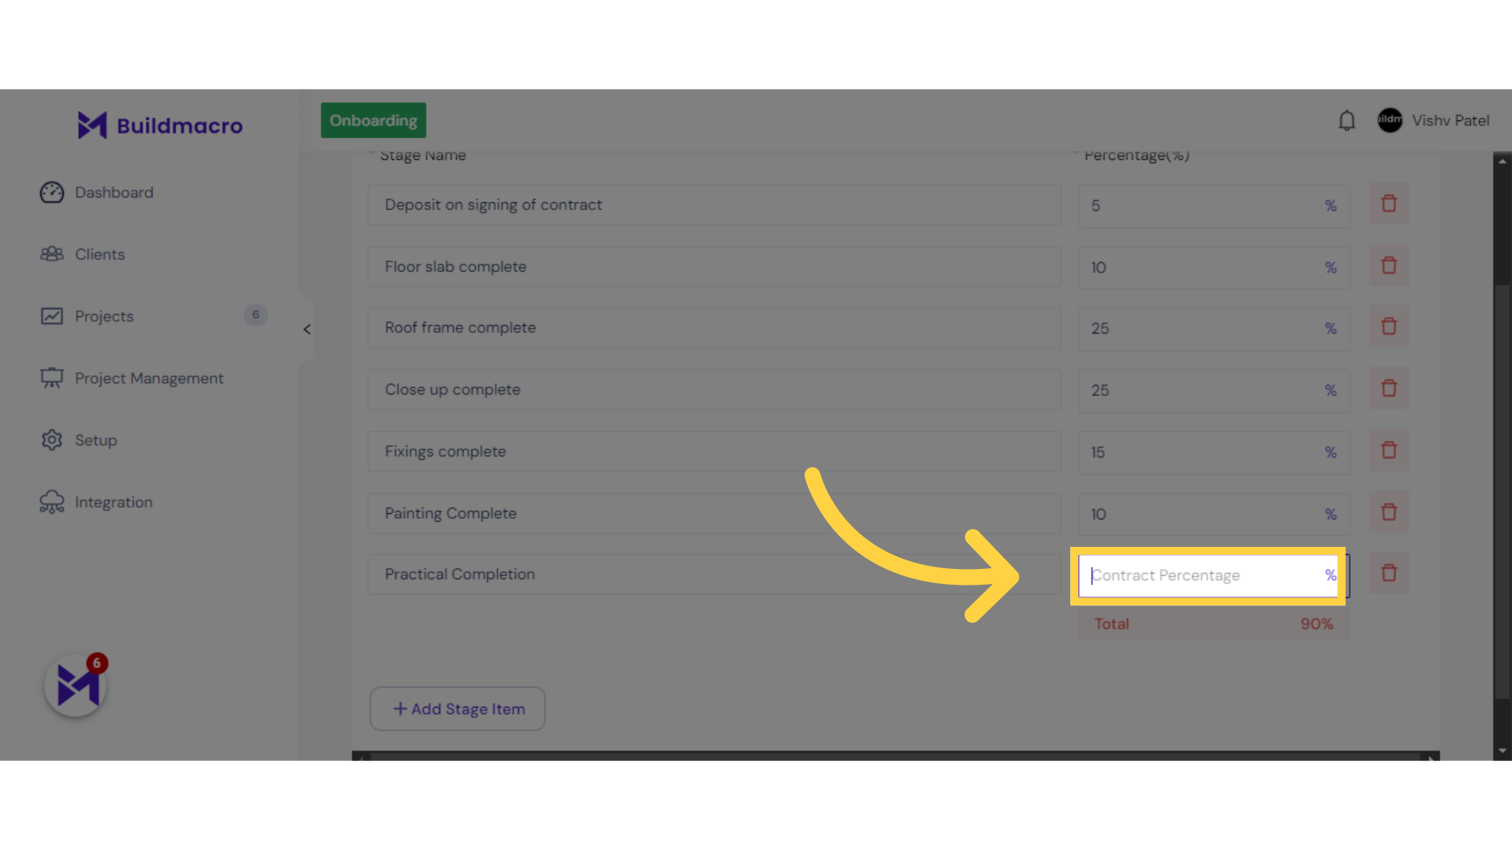Screen dimensions: 1512x850
Task: Click the percentage symbol next to Floor slab
Action: pos(1332,268)
